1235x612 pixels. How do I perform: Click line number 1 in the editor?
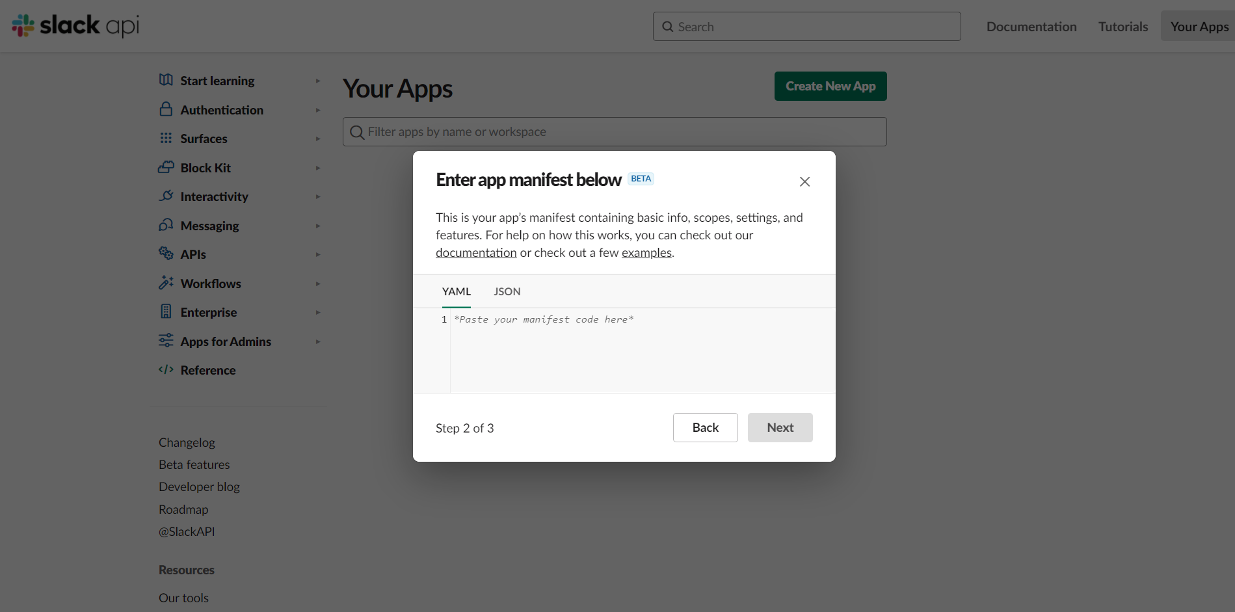pyautogui.click(x=444, y=319)
